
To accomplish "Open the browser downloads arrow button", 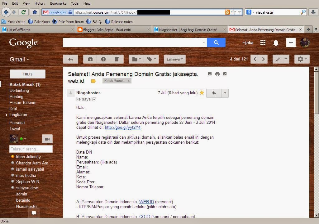I will coord(313,12).
